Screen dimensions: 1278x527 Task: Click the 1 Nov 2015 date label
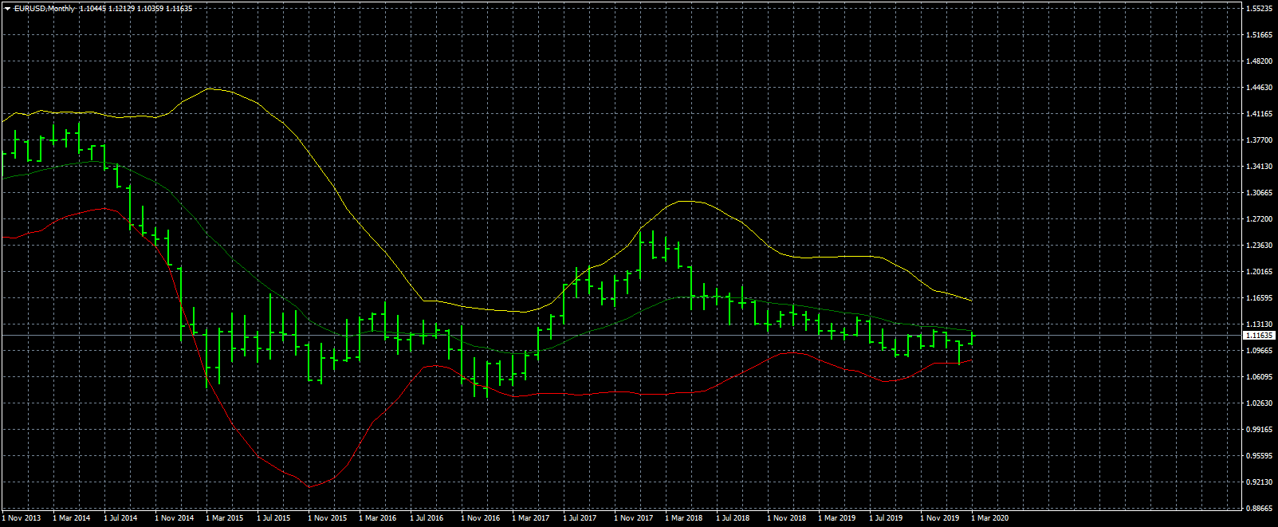point(327,518)
